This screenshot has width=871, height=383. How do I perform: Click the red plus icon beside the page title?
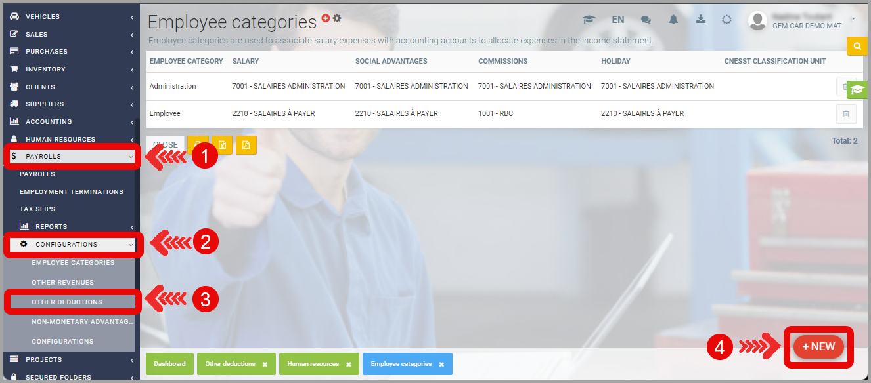pyautogui.click(x=326, y=18)
